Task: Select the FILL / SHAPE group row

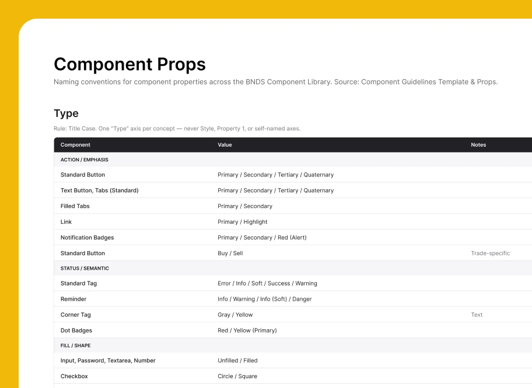Action: point(293,345)
